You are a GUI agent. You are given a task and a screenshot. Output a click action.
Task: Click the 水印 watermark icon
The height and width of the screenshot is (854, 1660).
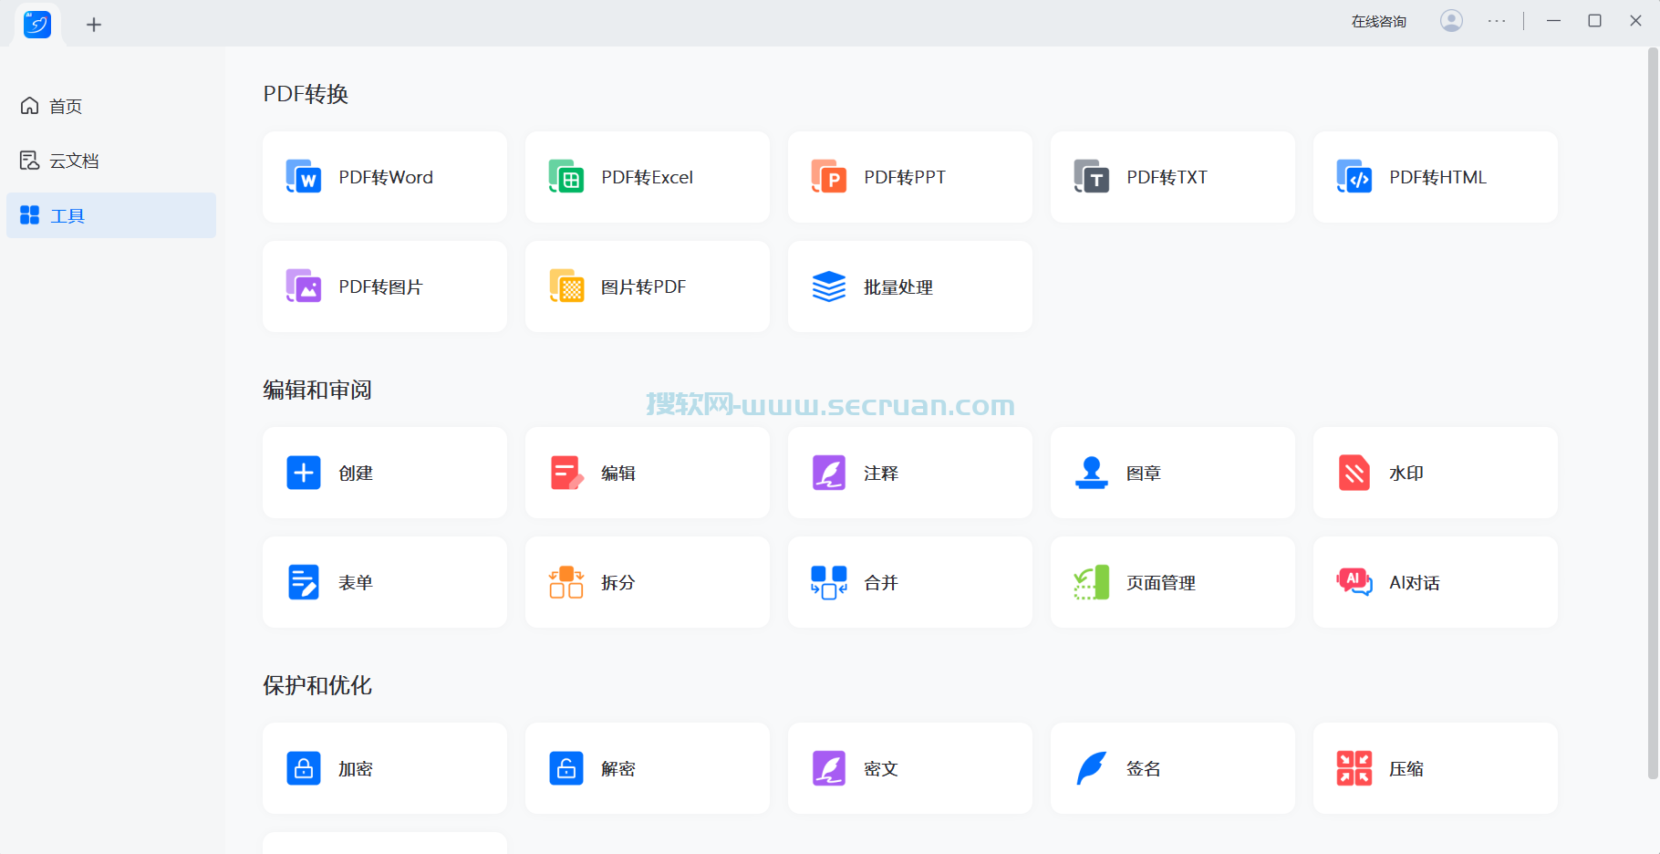pos(1354,473)
